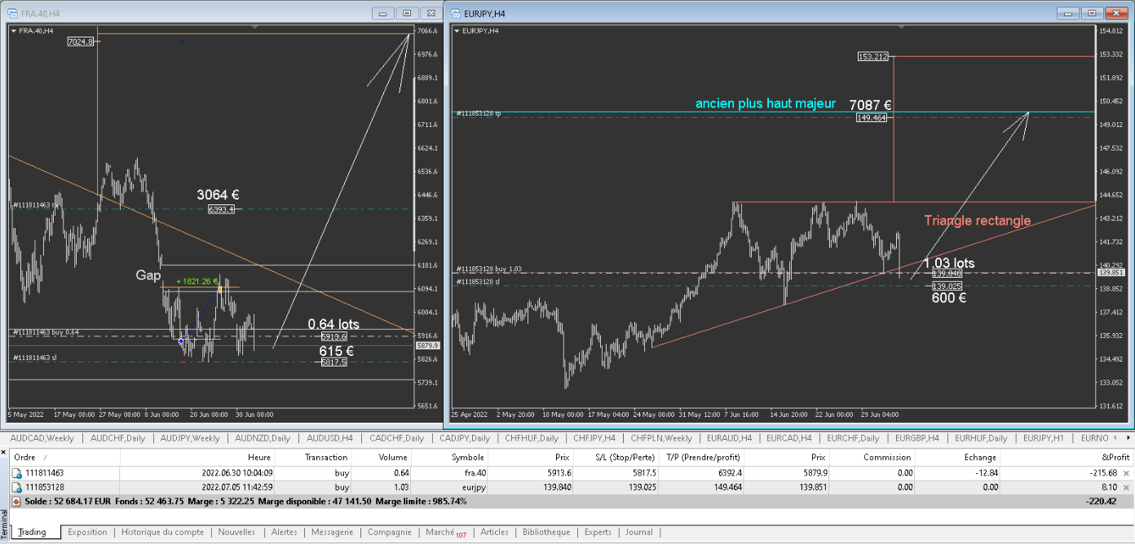The height and width of the screenshot is (544, 1135).
Task: Sort orders by the Symbole column header
Action: pyautogui.click(x=467, y=457)
